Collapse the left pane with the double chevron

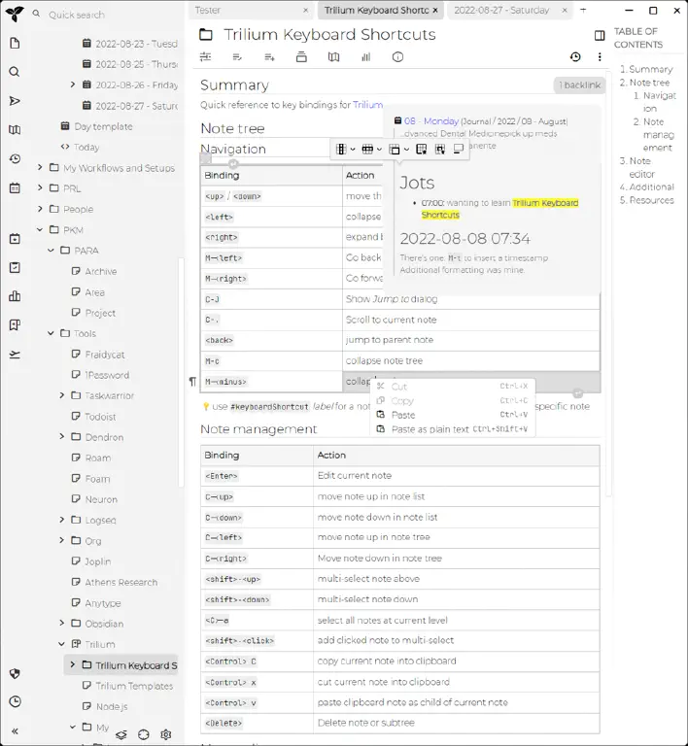[15, 731]
